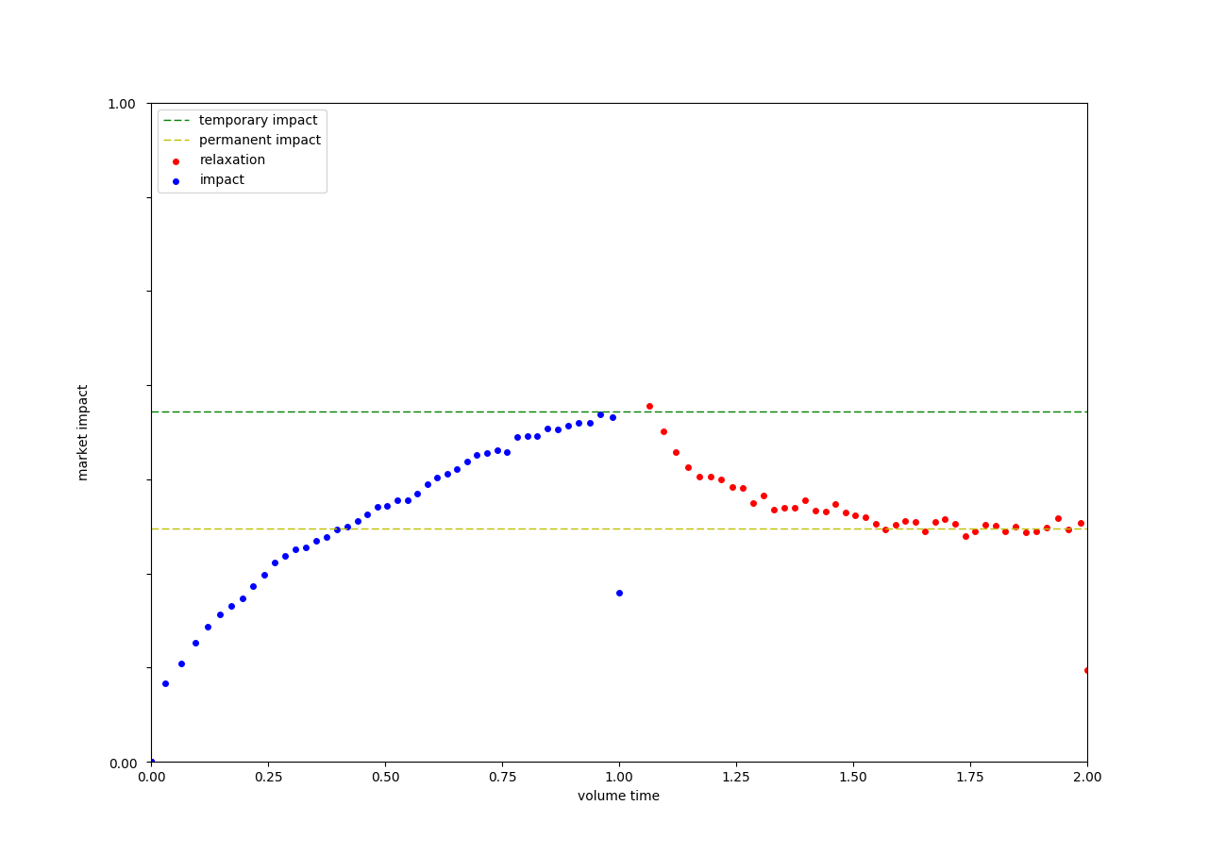Image resolution: width=1208 pixels, height=856 pixels.
Task: Click the 'impact' legend label
Action: pyautogui.click(x=222, y=180)
